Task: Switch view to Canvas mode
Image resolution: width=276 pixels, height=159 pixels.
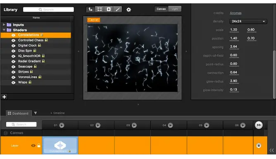Action: (161, 9)
